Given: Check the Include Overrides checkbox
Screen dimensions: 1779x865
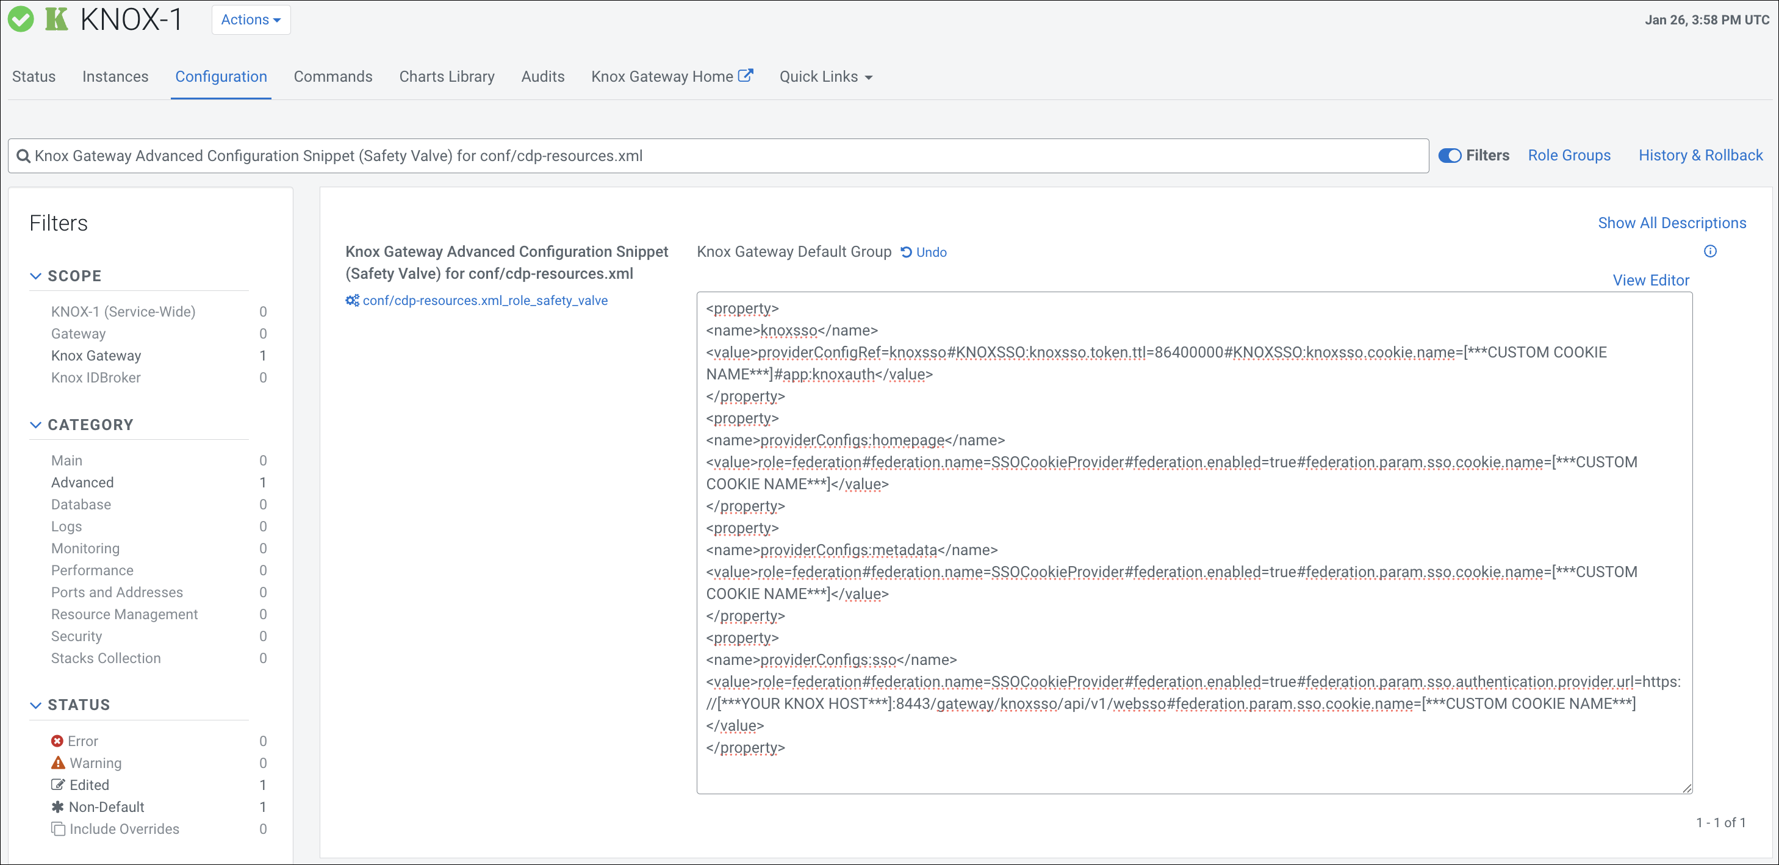Looking at the screenshot, I should (x=58, y=828).
